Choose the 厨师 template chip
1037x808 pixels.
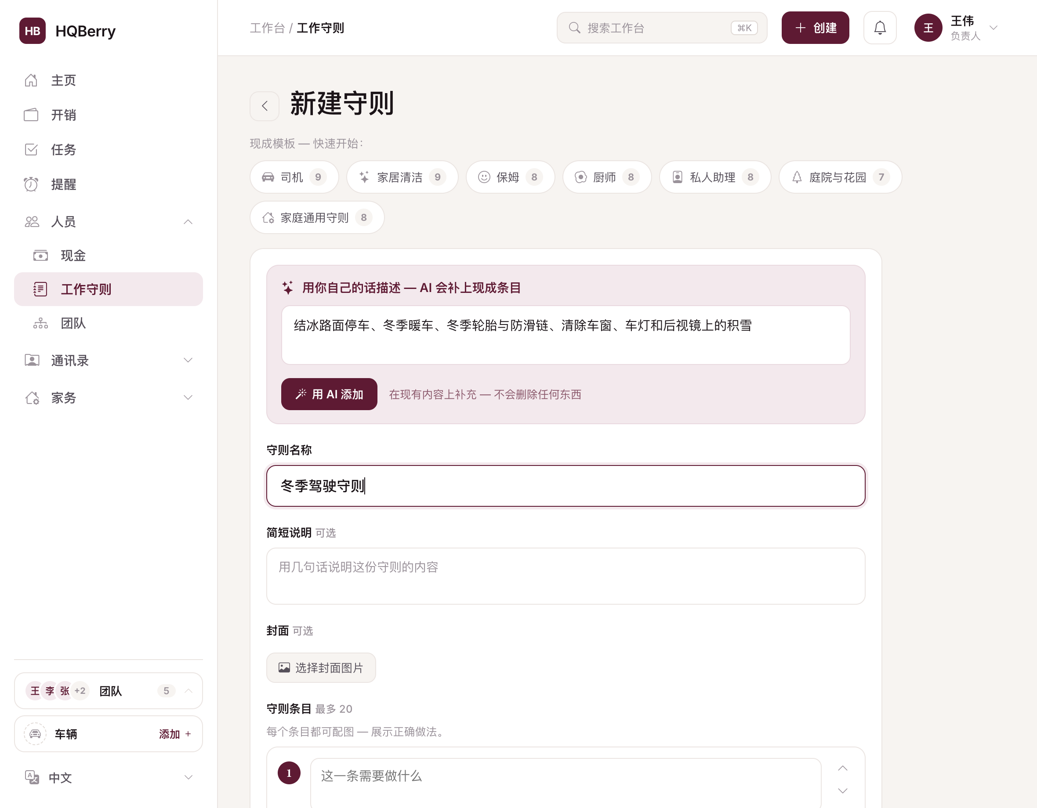pyautogui.click(x=607, y=177)
